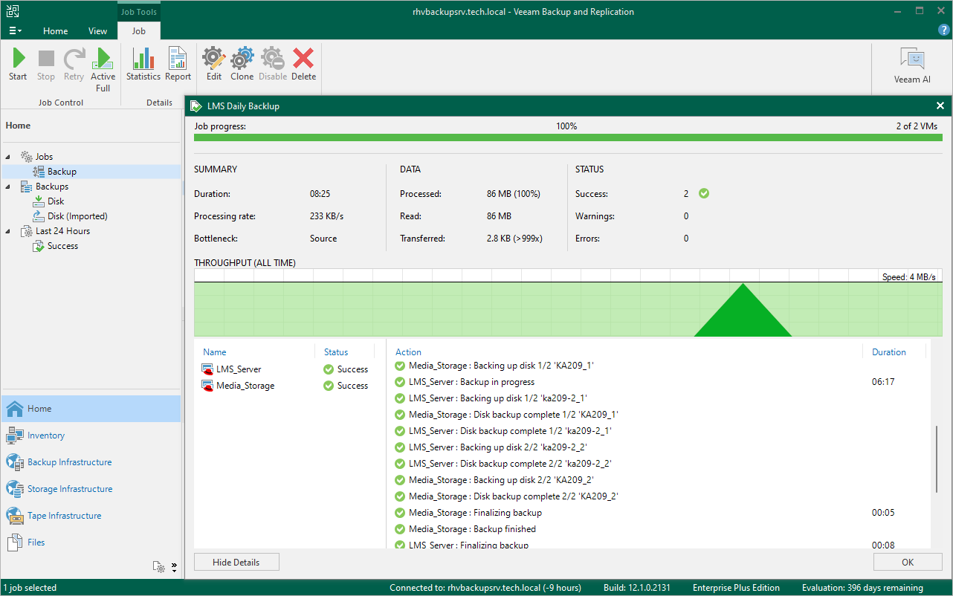The image size is (953, 596).
Task: Go to Tape Infrastructure
Action: coord(91,516)
